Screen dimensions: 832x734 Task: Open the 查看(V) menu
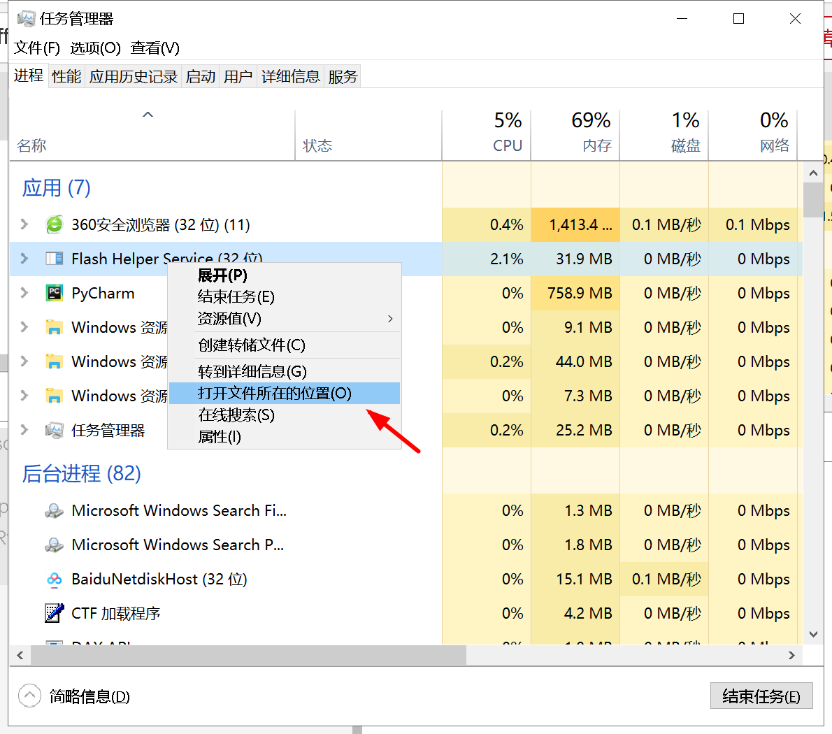[x=155, y=48]
